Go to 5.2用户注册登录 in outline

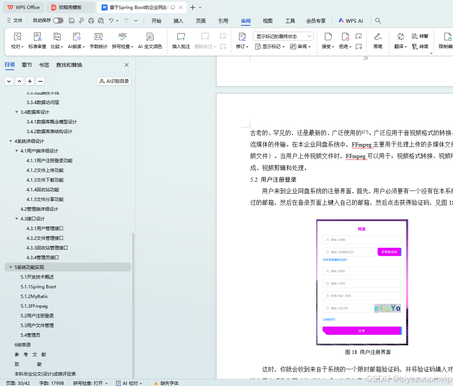(x=37, y=316)
